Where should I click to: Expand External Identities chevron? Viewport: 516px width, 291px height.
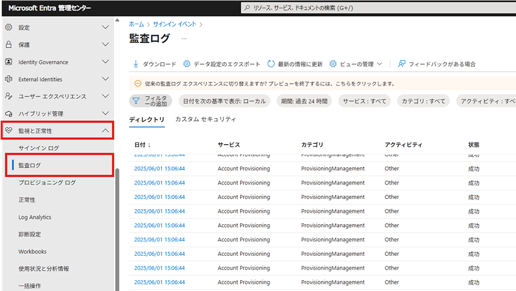click(x=106, y=79)
